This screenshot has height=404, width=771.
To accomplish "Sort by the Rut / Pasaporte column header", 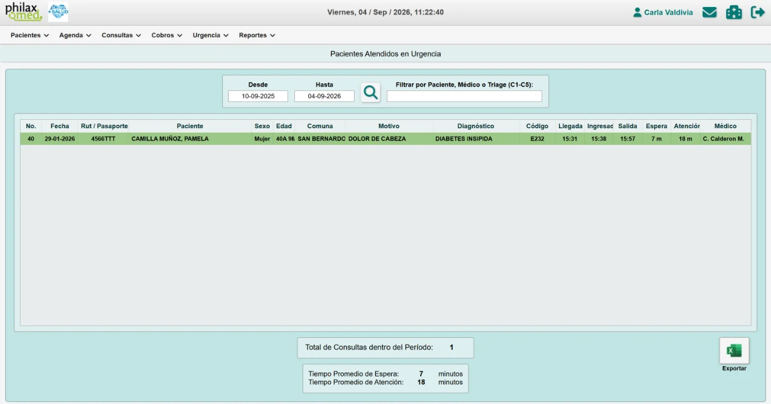I will [x=104, y=126].
